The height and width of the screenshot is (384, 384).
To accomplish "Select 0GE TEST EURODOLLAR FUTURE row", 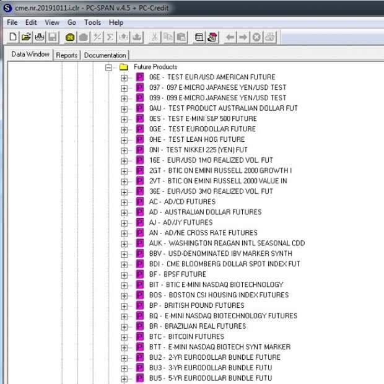I will [x=203, y=129].
